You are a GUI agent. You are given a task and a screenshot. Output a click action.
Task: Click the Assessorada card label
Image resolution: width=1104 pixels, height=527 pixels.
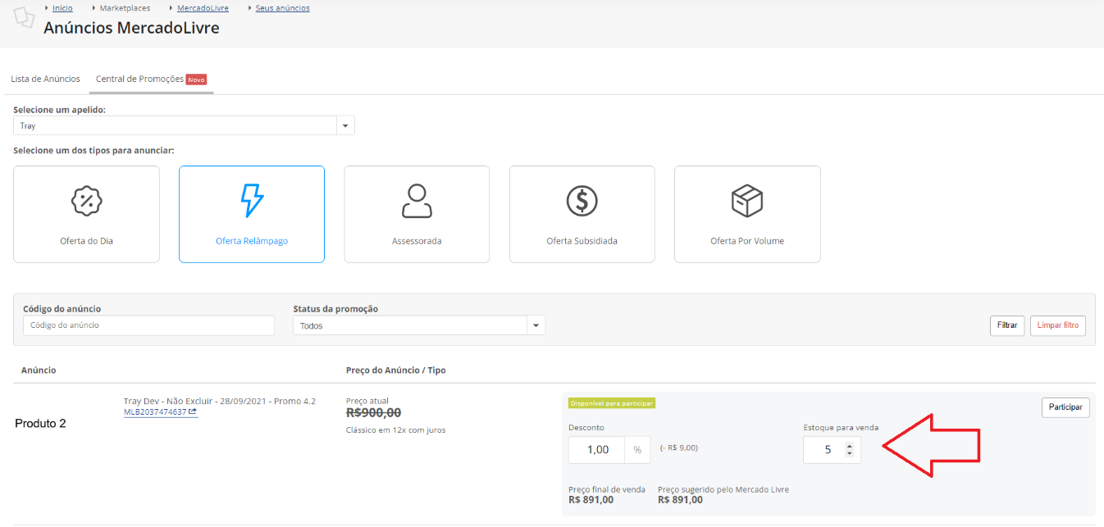click(417, 241)
